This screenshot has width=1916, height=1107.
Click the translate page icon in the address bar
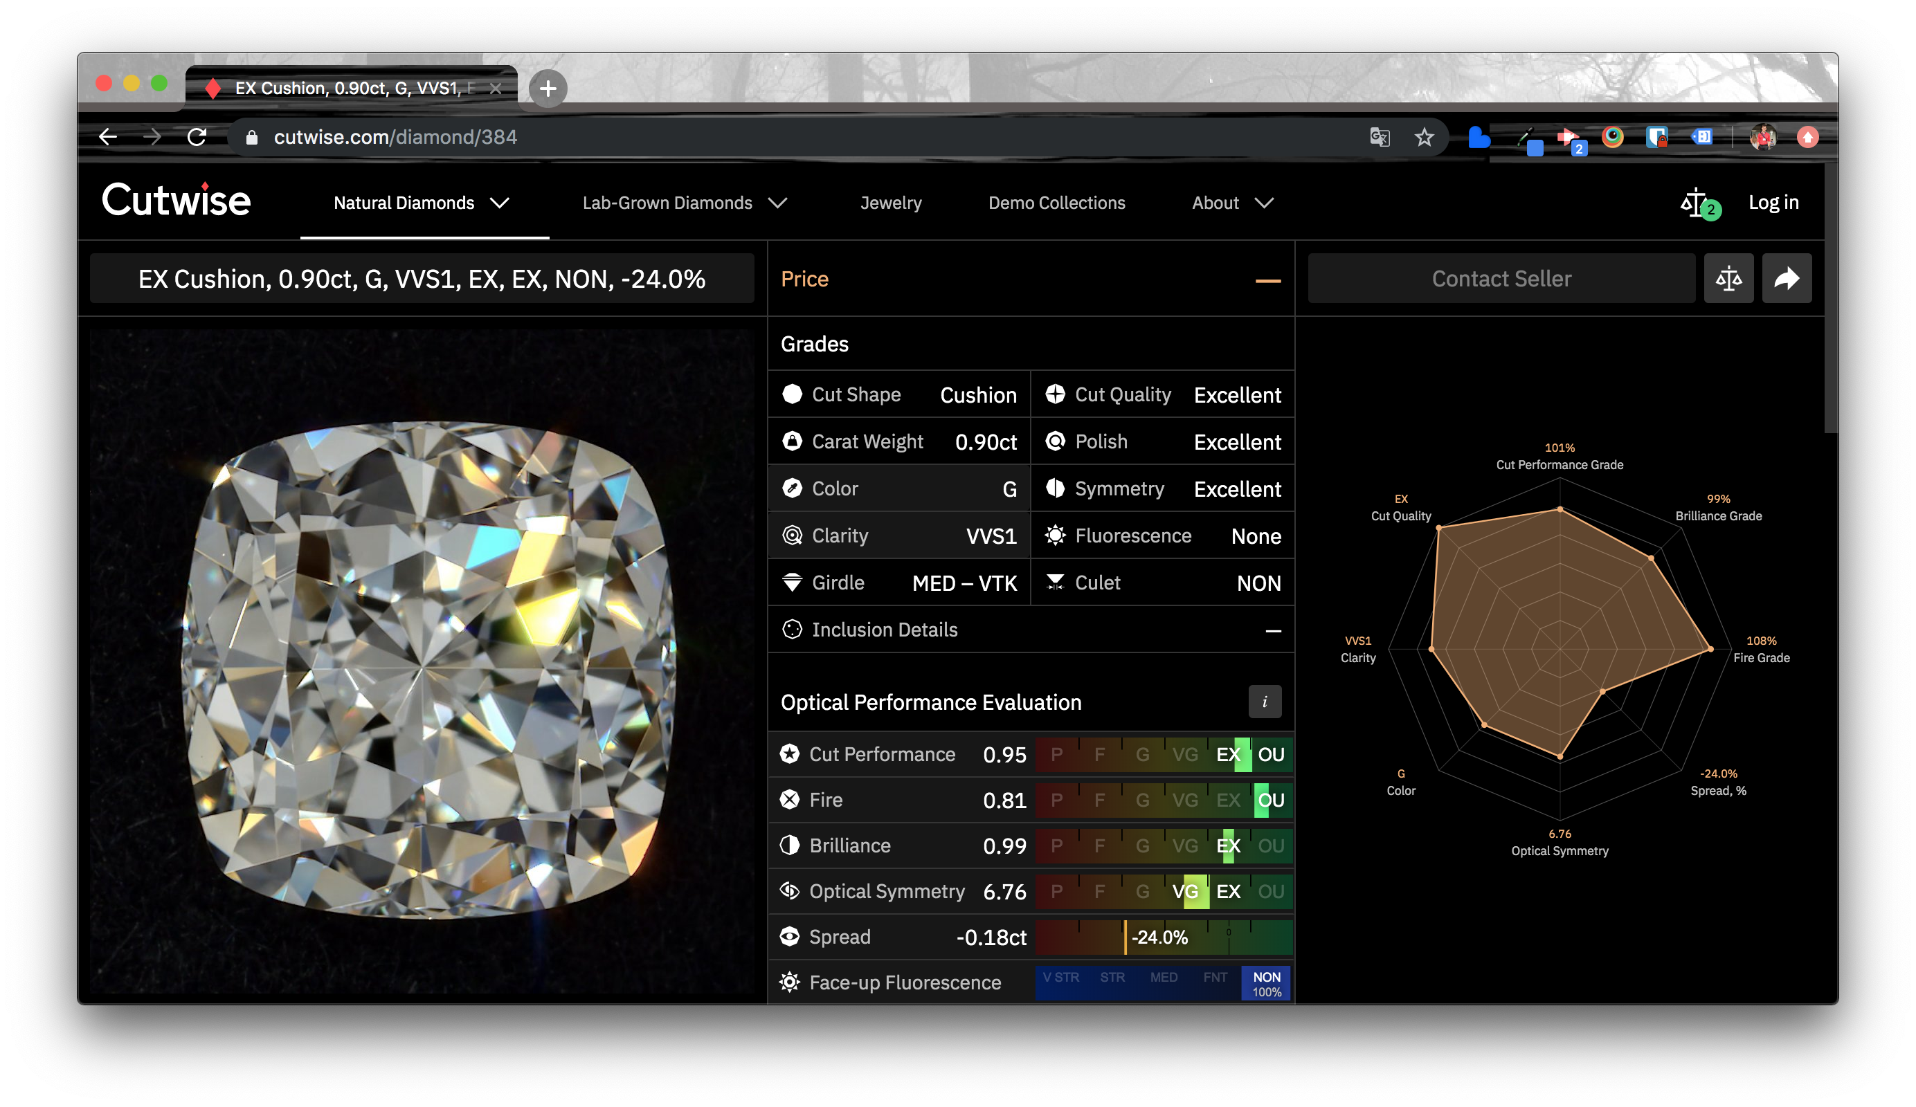(1380, 138)
